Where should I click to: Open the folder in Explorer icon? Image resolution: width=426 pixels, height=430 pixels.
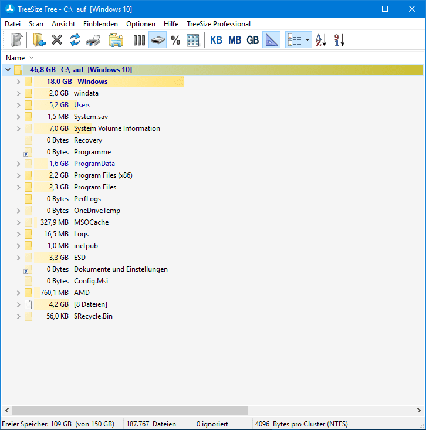(116, 40)
